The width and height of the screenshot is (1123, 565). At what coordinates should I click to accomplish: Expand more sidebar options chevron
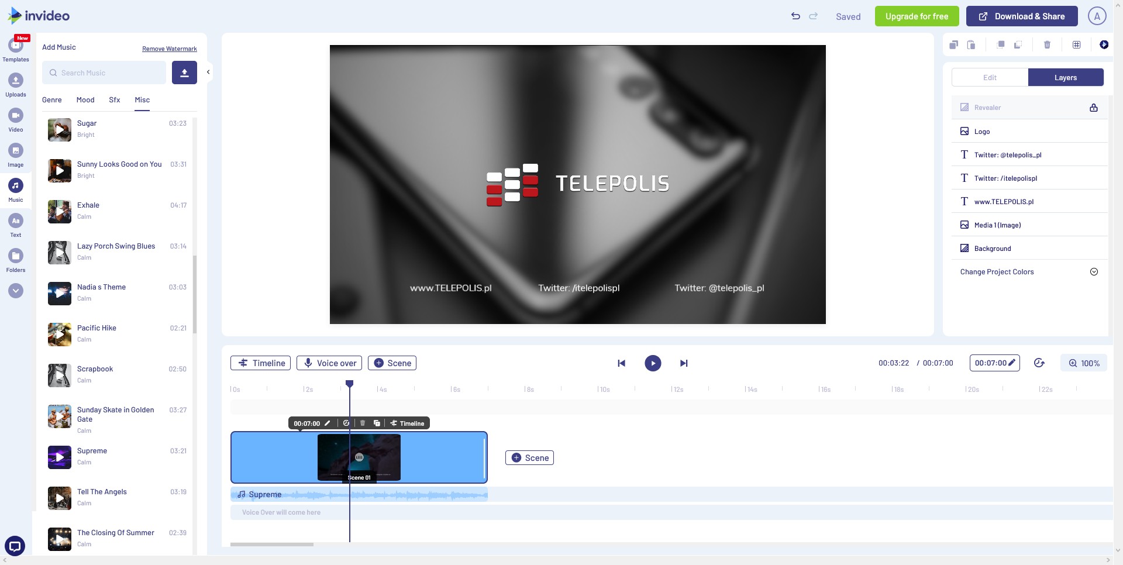tap(16, 291)
